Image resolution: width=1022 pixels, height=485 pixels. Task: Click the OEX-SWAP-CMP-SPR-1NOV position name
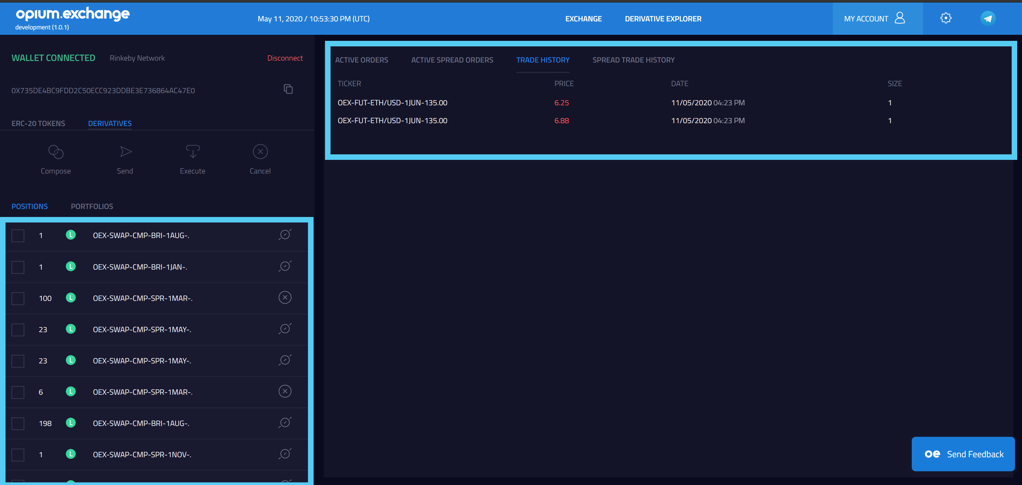pos(142,454)
